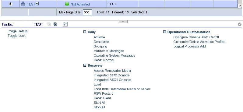Open Configure Channel Path On/Off
The width and height of the screenshot is (243, 112).
click(196, 37)
